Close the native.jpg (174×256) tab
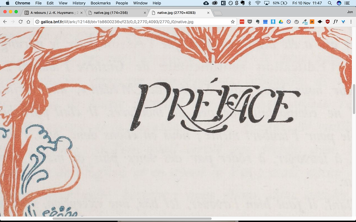 pos(145,13)
